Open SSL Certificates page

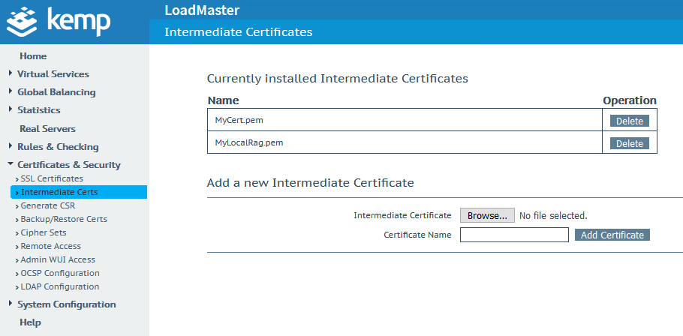pos(52,178)
